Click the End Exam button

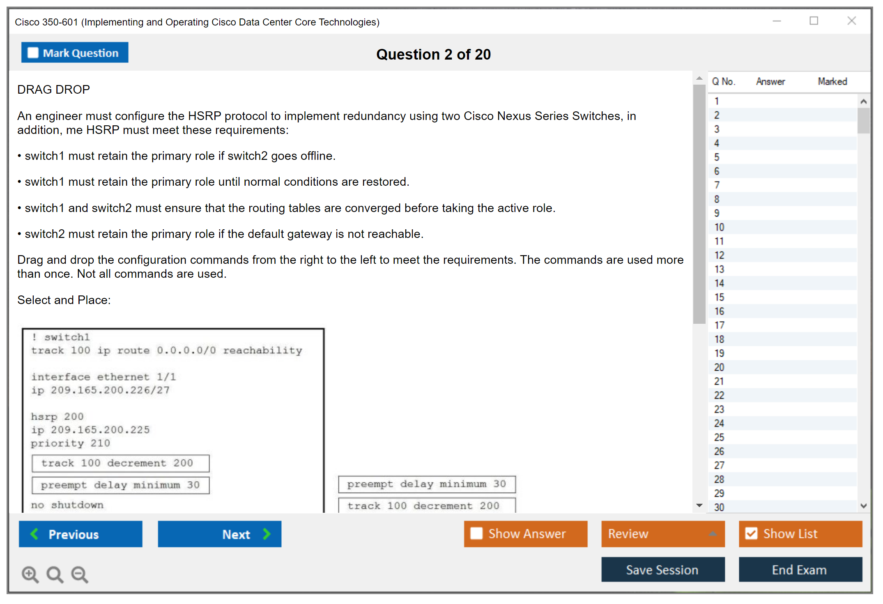point(800,569)
